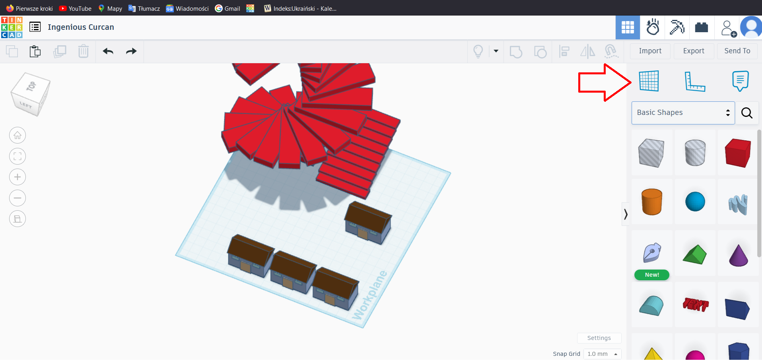
Task: Click the Undo arrow
Action: [x=108, y=51]
